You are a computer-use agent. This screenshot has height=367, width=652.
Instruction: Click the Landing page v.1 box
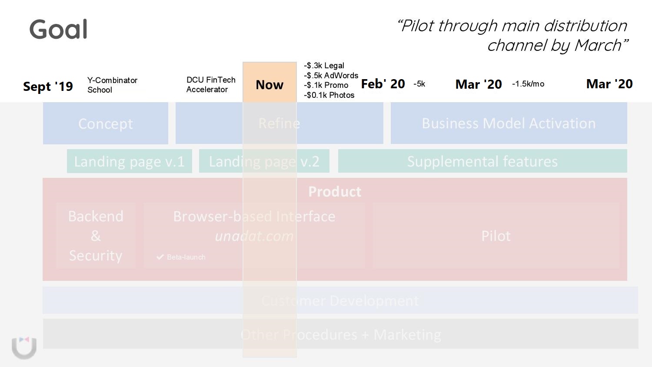click(x=130, y=161)
